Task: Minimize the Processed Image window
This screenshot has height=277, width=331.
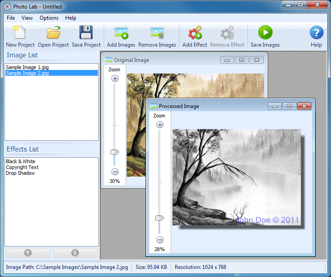Action: pos(274,106)
